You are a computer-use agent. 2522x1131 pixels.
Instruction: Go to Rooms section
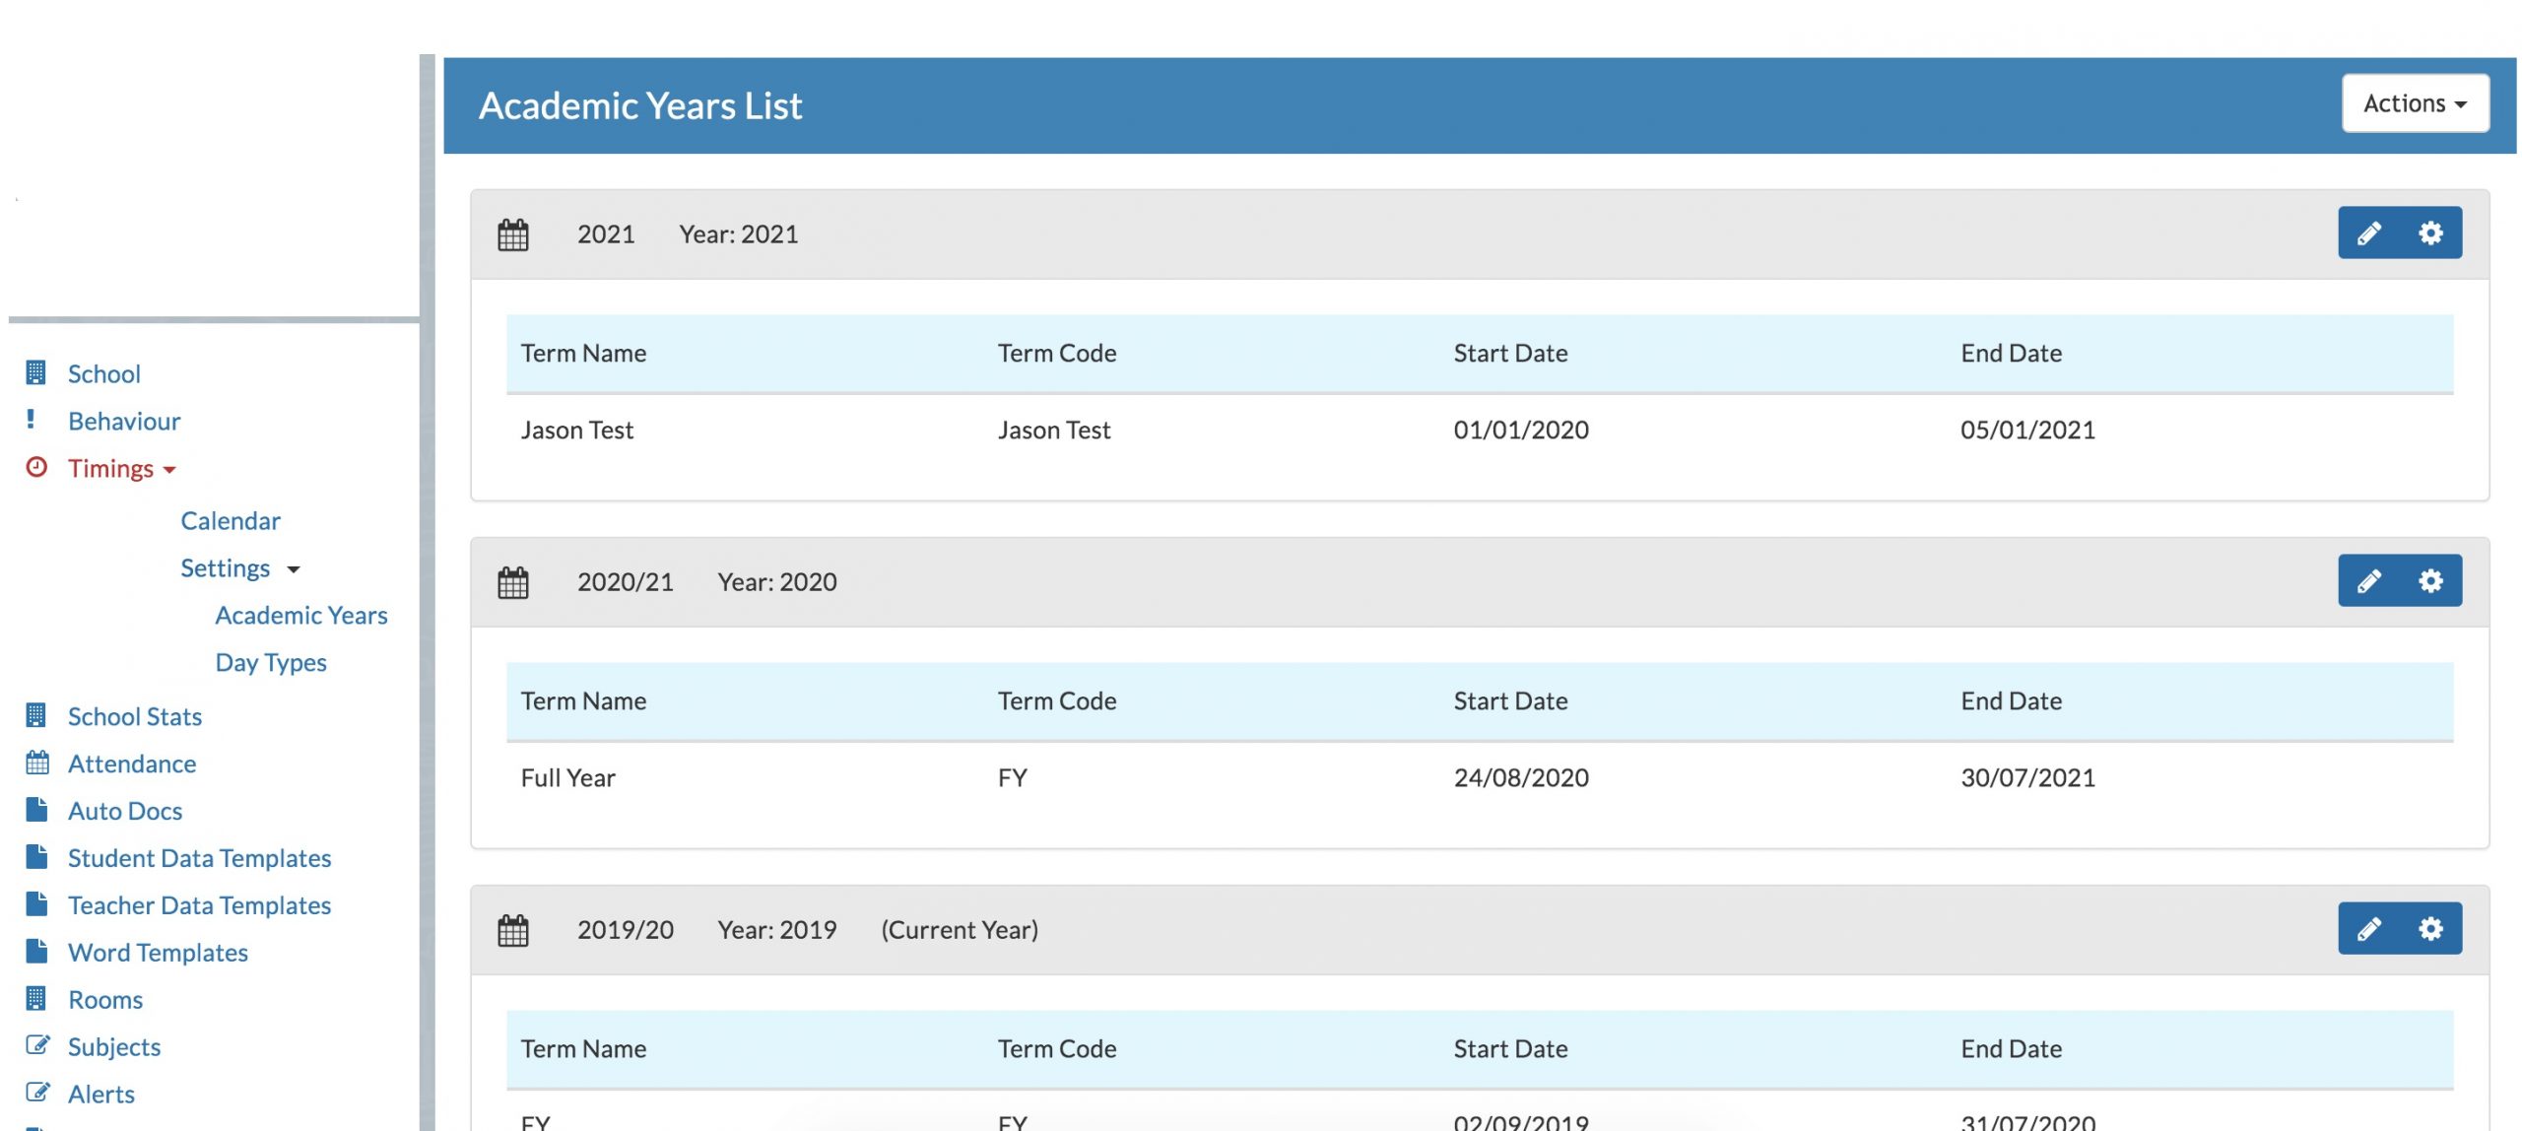(105, 1000)
